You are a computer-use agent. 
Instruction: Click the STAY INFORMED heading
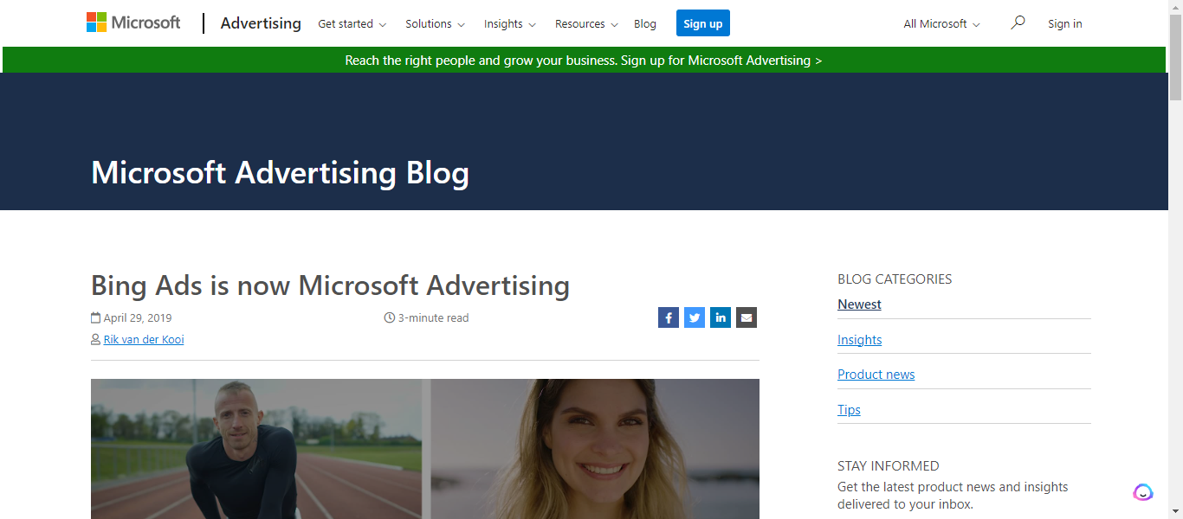(888, 465)
